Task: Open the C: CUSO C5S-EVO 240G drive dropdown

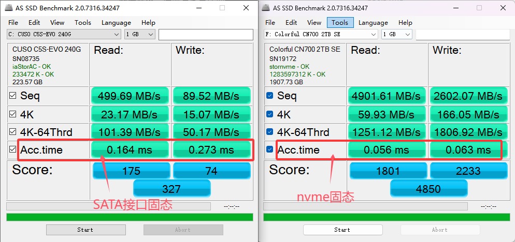Action: pos(64,34)
